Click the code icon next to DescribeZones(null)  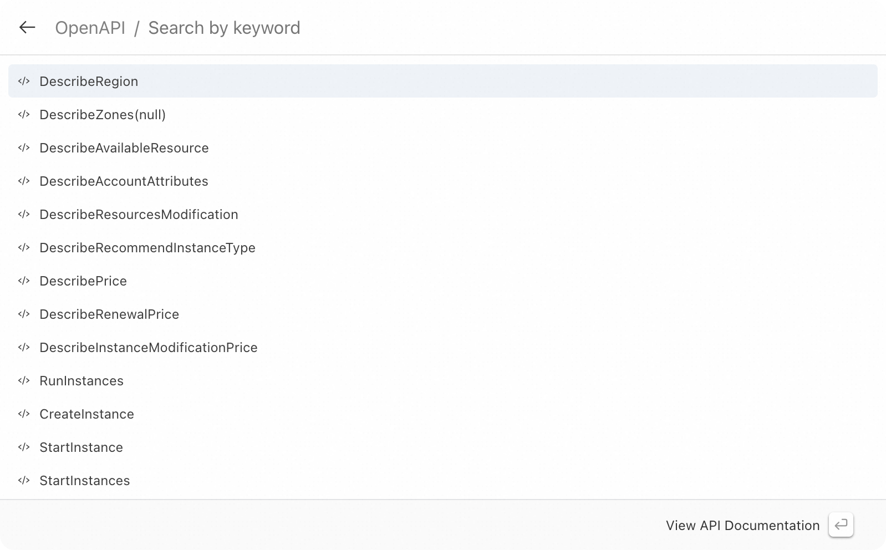pos(23,115)
